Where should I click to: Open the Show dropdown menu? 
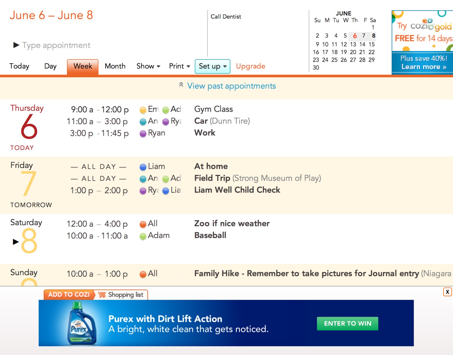[148, 66]
